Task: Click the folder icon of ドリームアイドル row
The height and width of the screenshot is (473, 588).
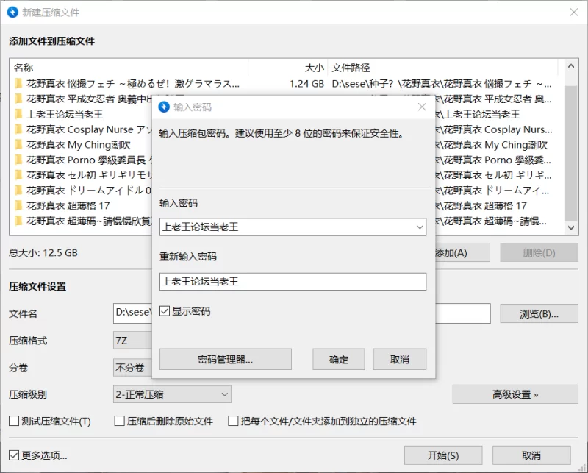Action: click(x=18, y=191)
